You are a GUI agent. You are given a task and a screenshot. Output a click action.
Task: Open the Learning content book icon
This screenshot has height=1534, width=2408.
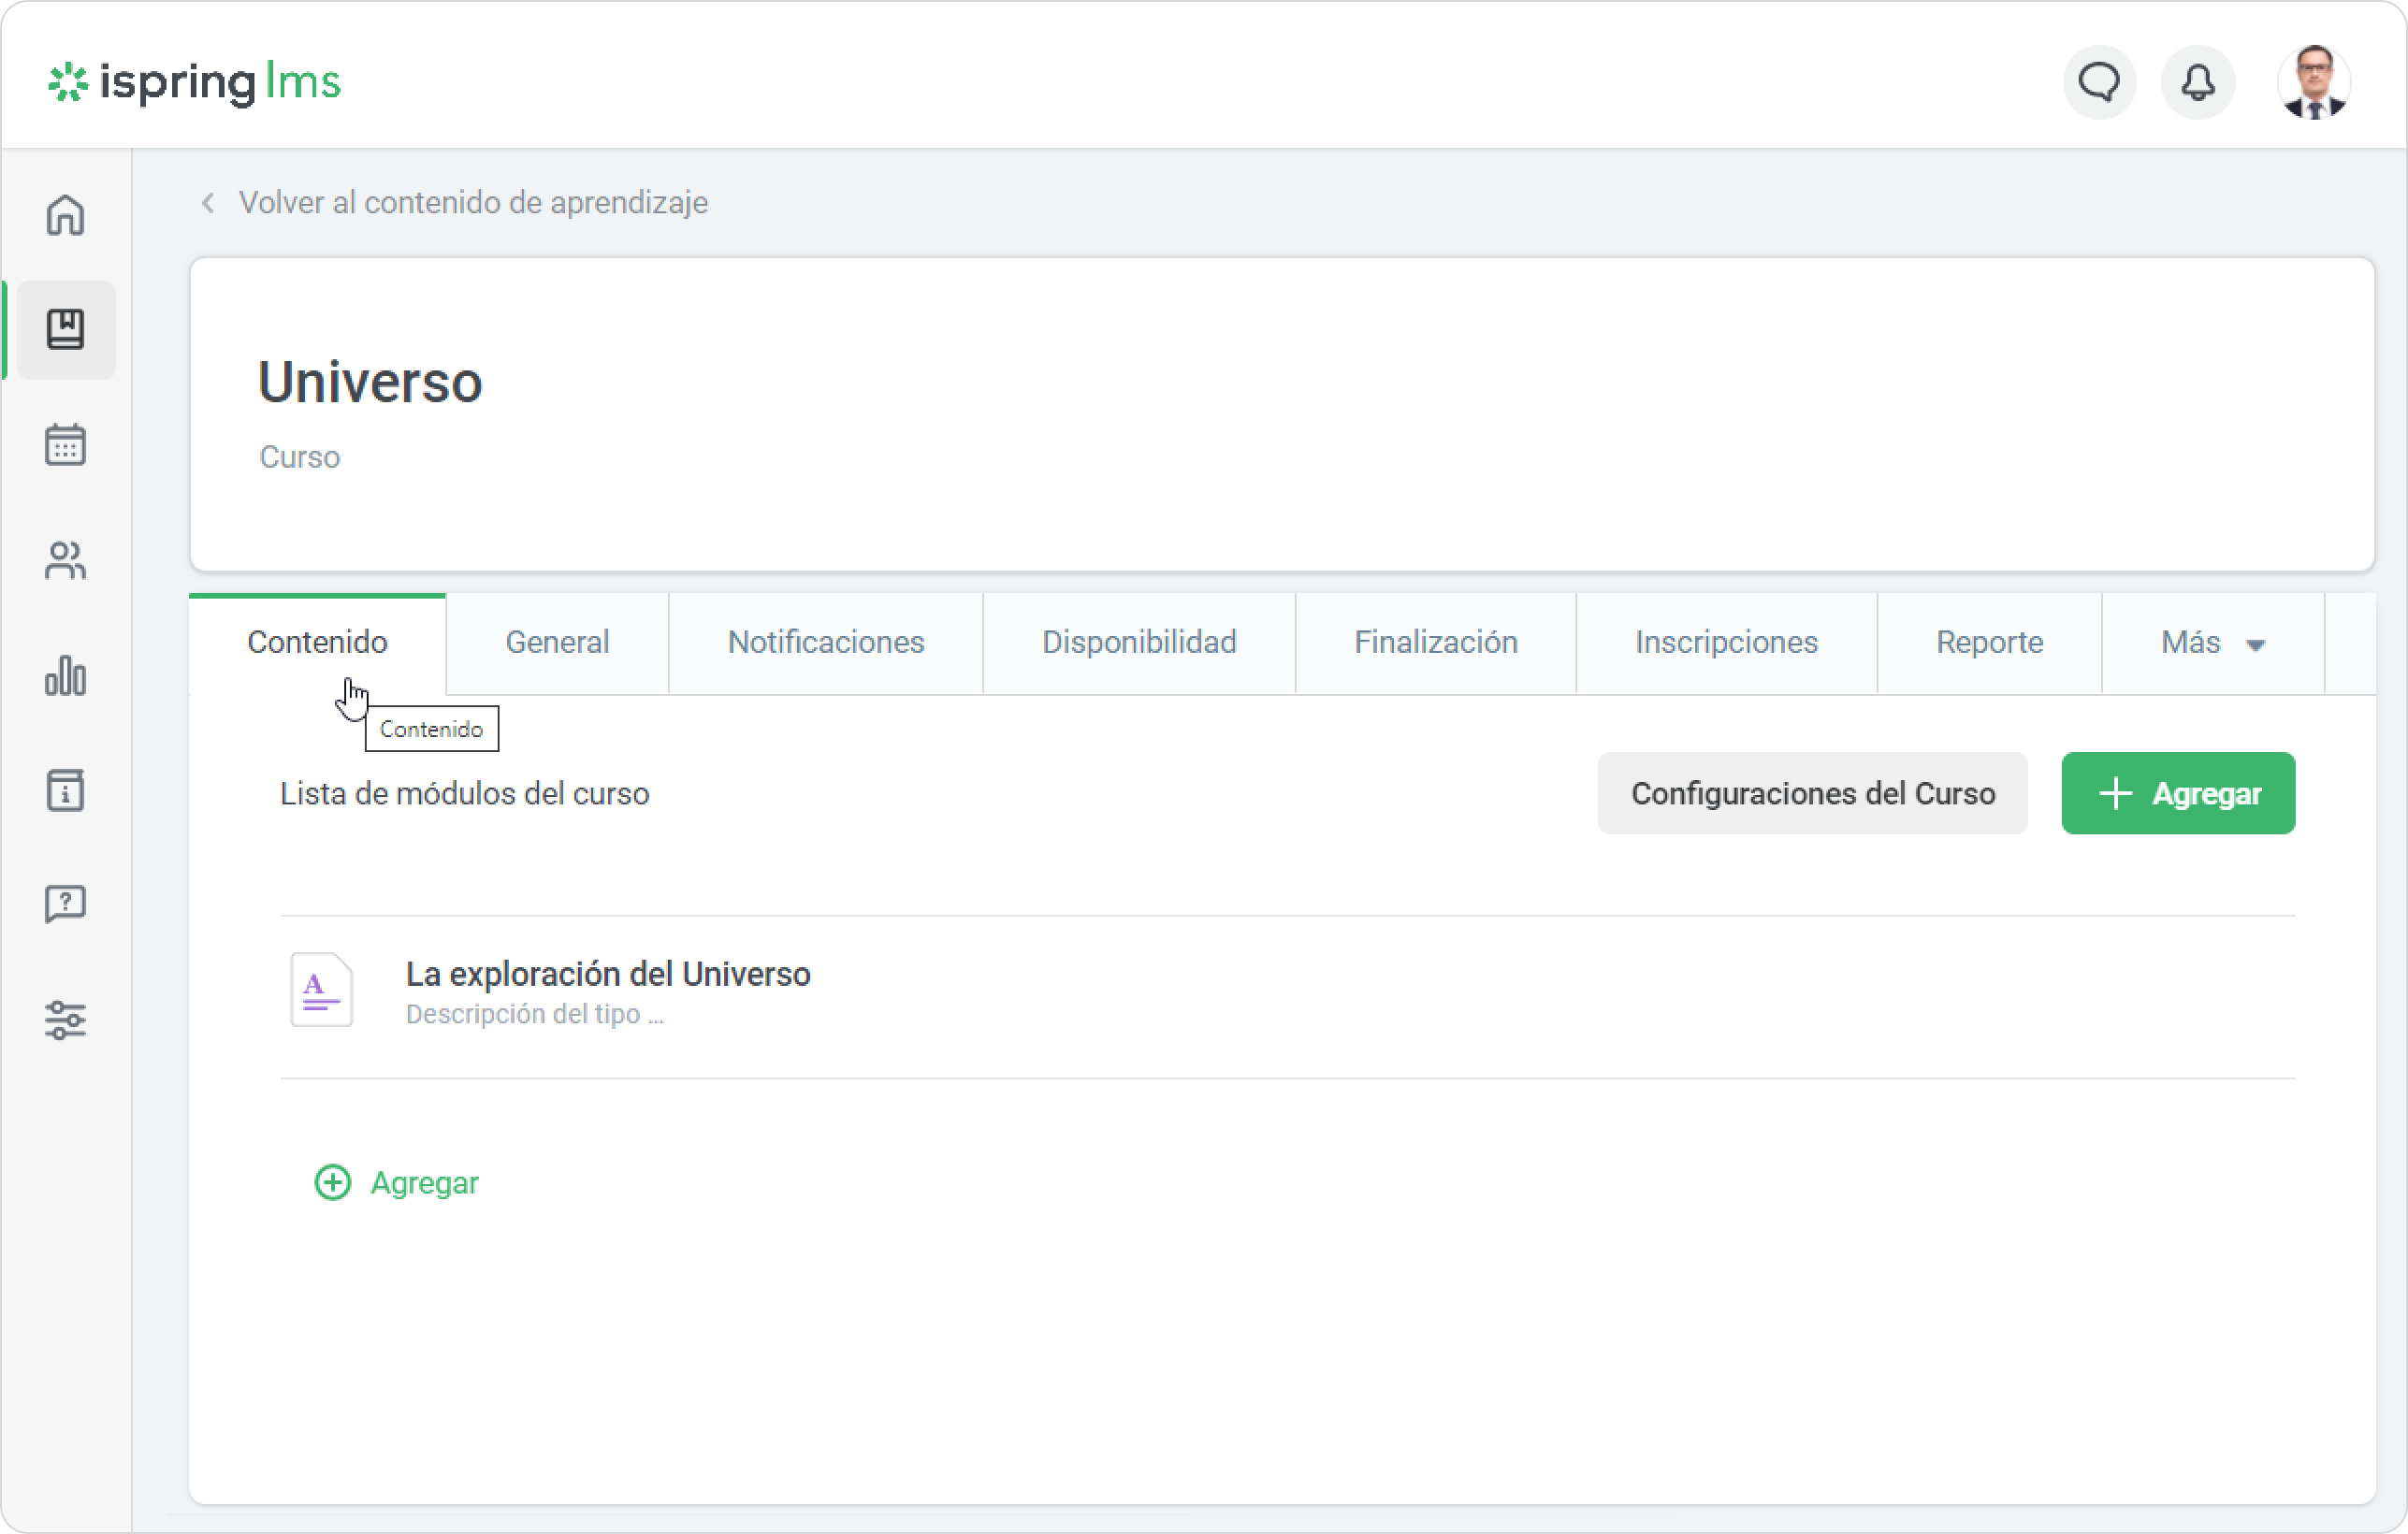[66, 330]
